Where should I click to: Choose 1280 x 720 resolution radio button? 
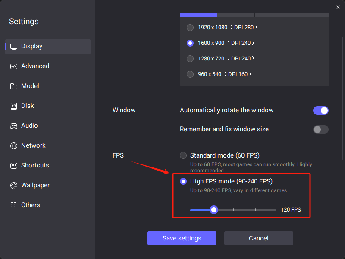coord(190,59)
